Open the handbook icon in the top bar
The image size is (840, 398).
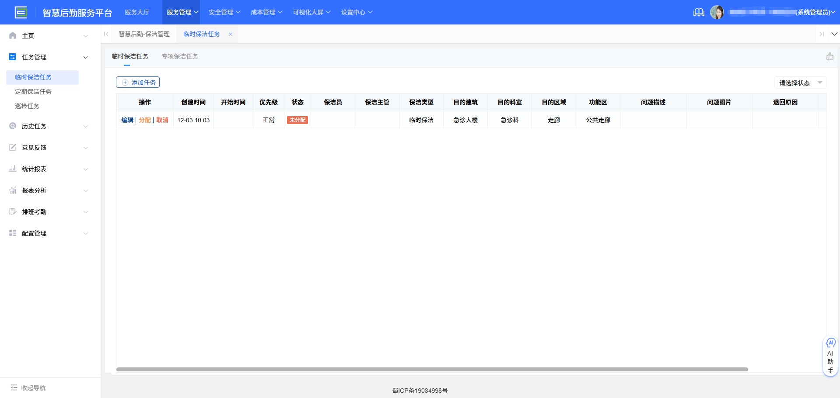(x=699, y=12)
